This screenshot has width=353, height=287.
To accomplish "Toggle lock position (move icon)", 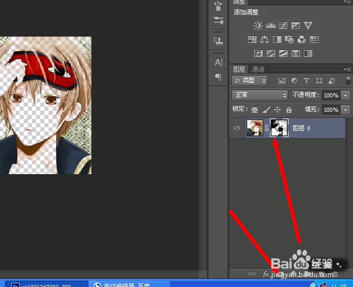I will click(277, 110).
